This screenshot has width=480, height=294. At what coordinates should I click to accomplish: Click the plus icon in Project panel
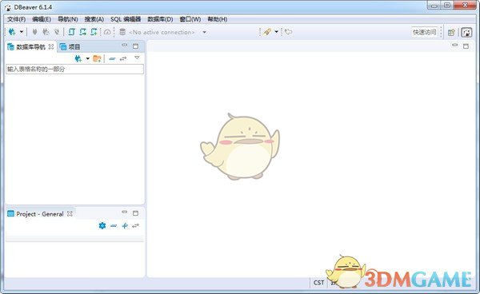[x=125, y=226]
